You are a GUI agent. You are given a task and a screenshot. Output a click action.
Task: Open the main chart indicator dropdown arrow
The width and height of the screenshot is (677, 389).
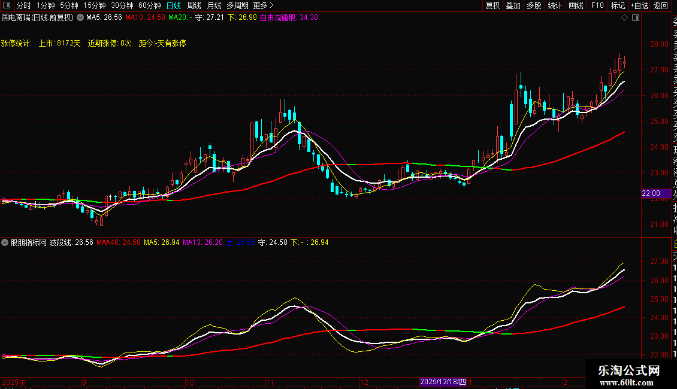[80, 18]
